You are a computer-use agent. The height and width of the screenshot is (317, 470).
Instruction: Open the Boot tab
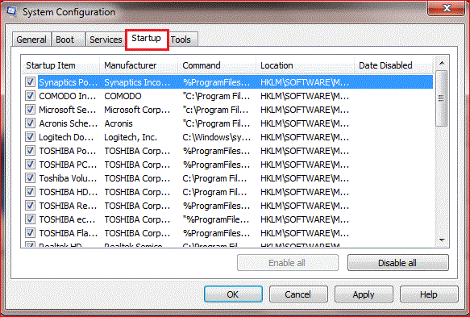pos(68,40)
